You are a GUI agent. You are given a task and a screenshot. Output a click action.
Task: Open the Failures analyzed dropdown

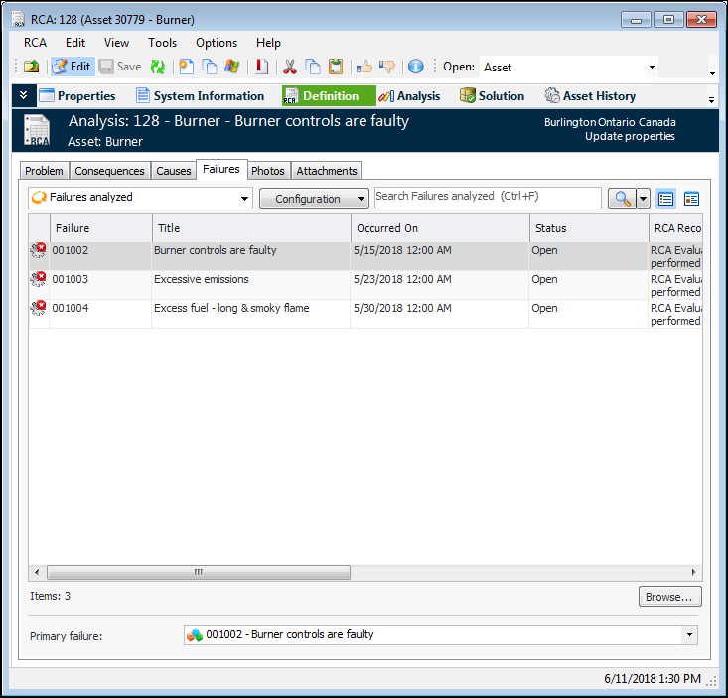tap(140, 198)
